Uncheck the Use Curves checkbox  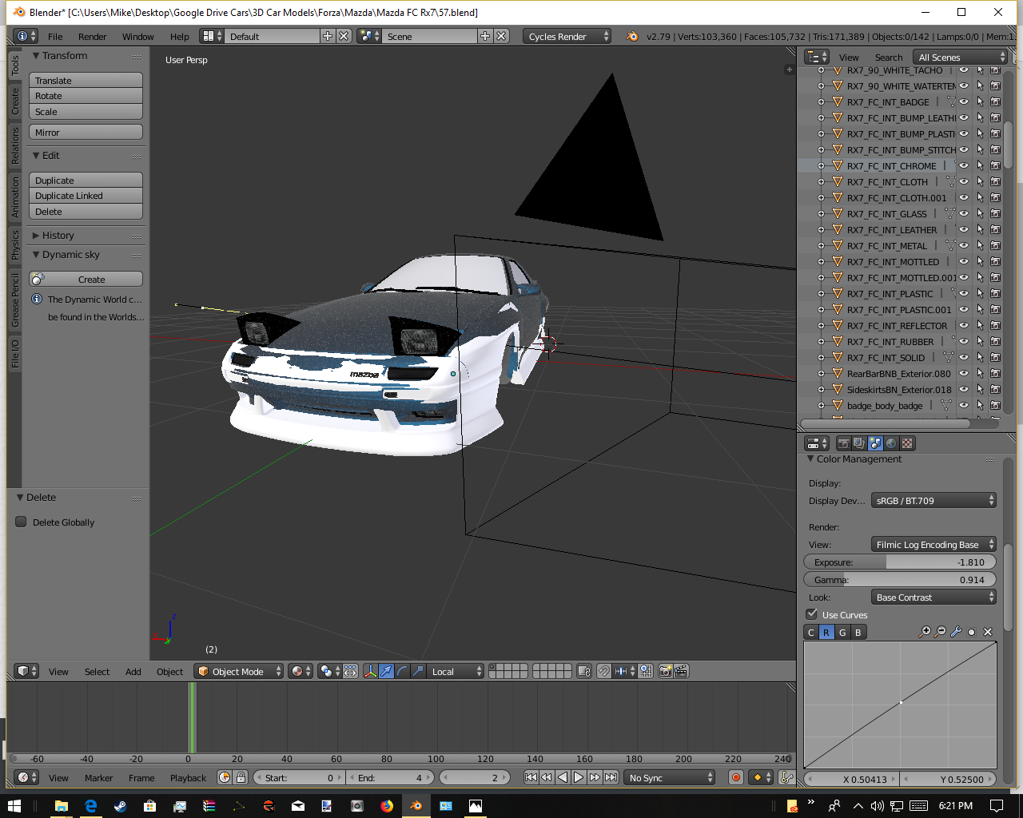click(x=812, y=614)
